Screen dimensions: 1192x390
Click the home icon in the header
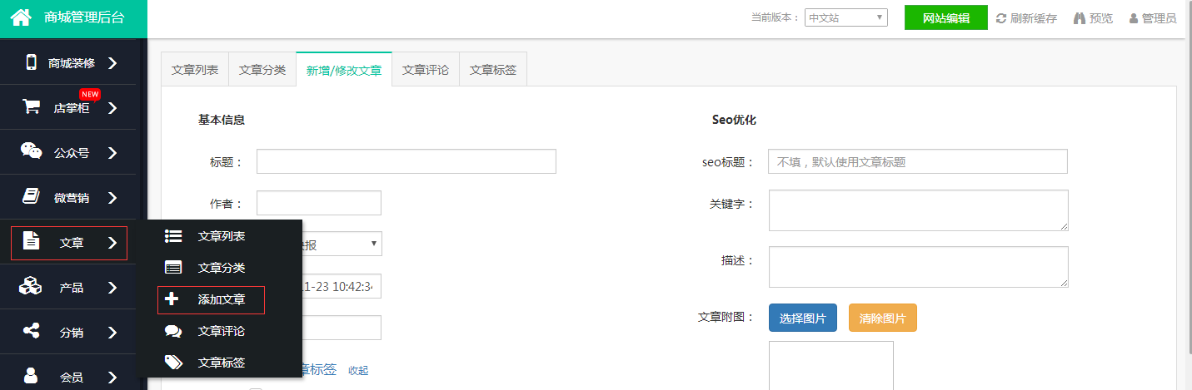click(x=21, y=17)
